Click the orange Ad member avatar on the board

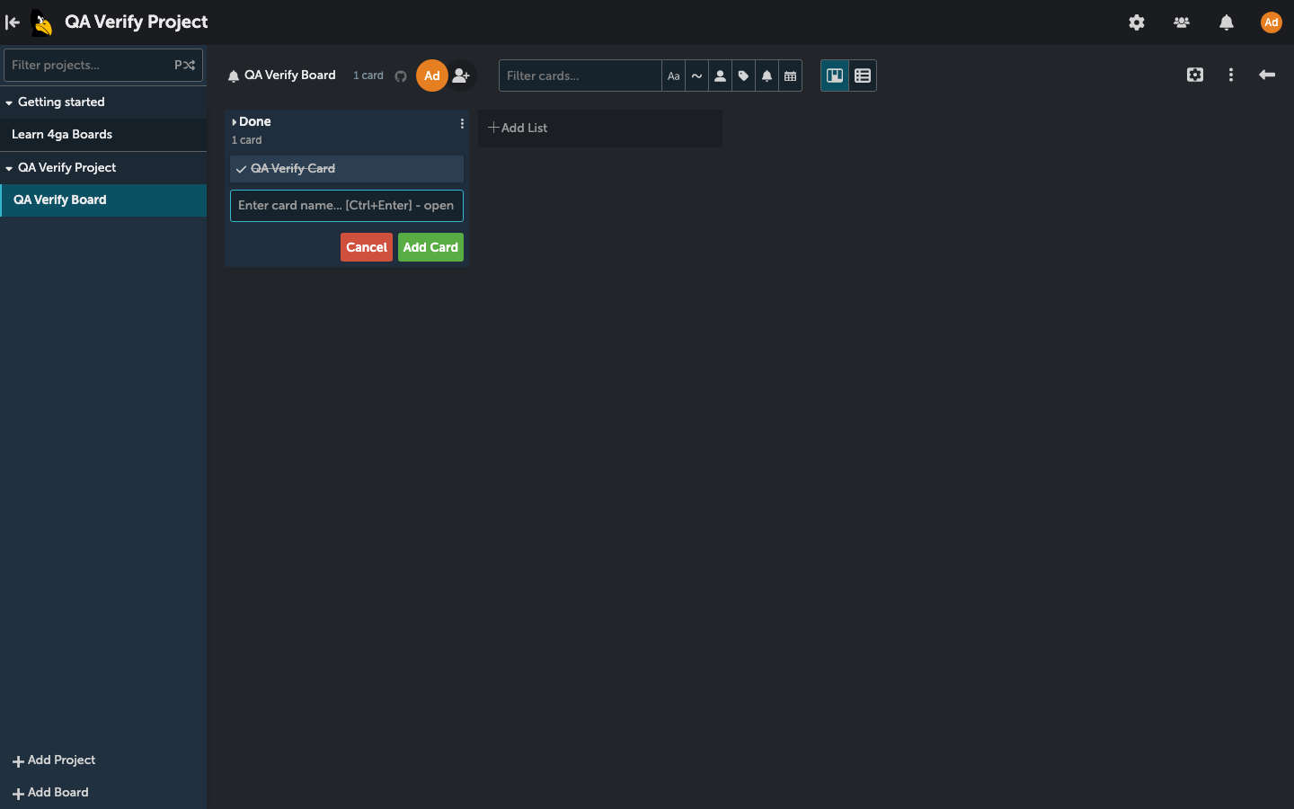(x=432, y=76)
